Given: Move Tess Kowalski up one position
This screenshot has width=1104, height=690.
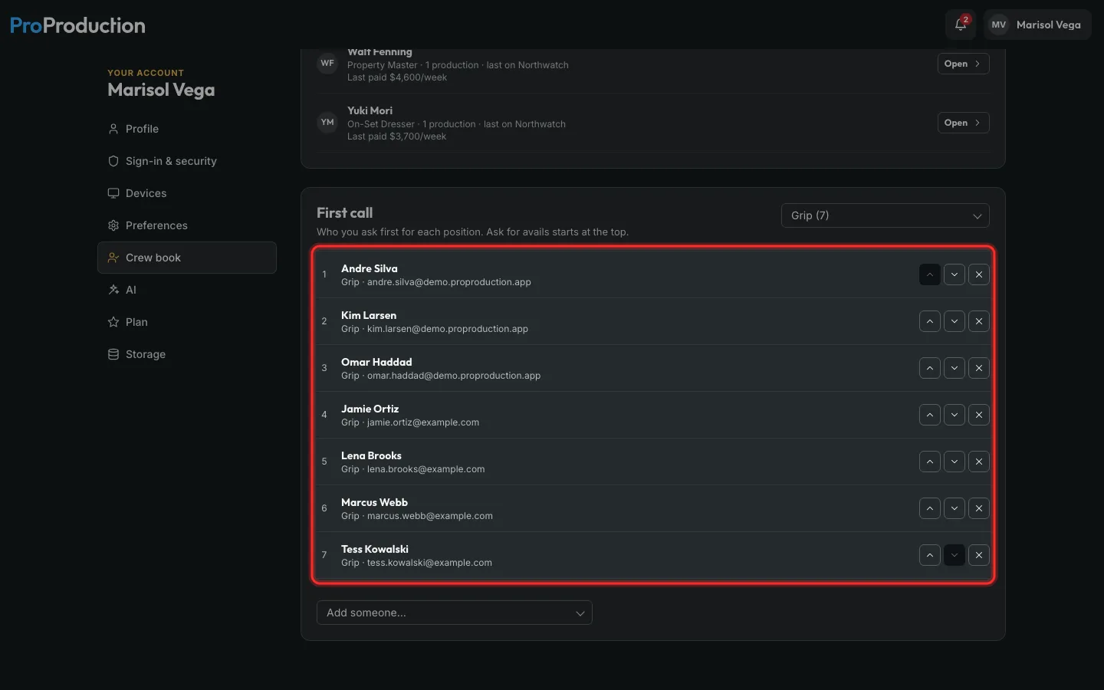Looking at the screenshot, I should [x=930, y=555].
